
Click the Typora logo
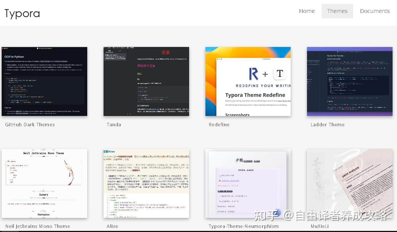click(x=22, y=13)
